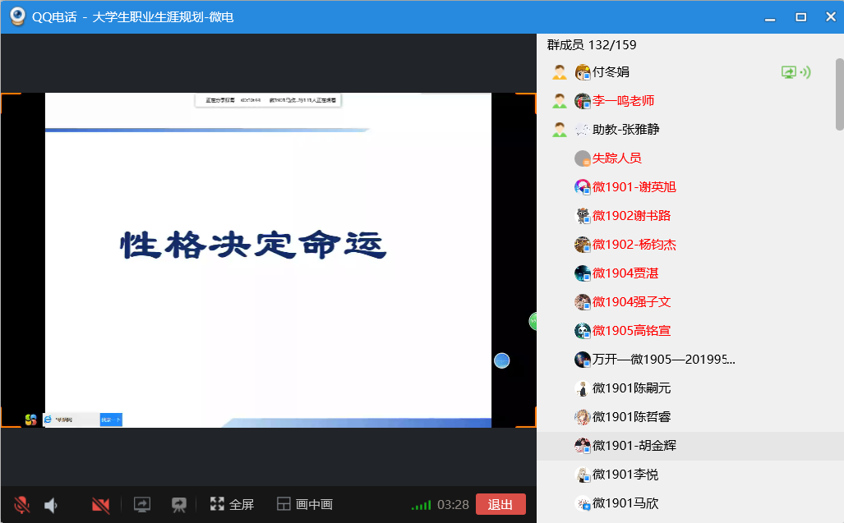
Task: Maximize the QQ电话 call window
Action: tap(800, 16)
